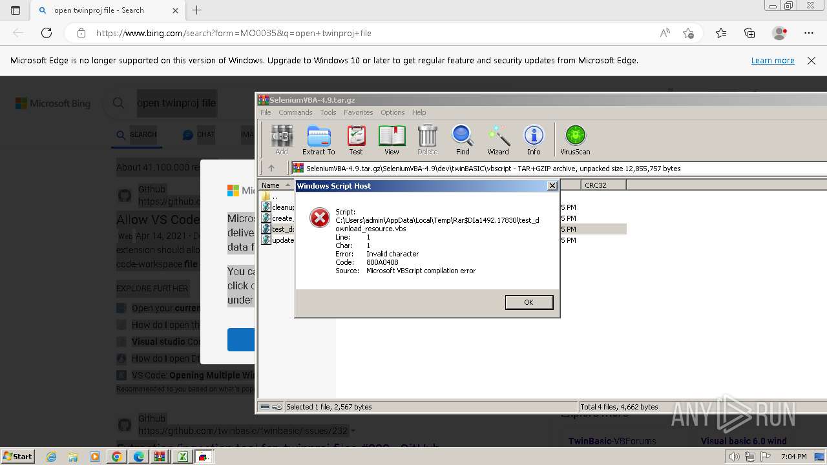Screen dimensions: 827x465
Task: View site information lock icon
Action: tap(81, 33)
